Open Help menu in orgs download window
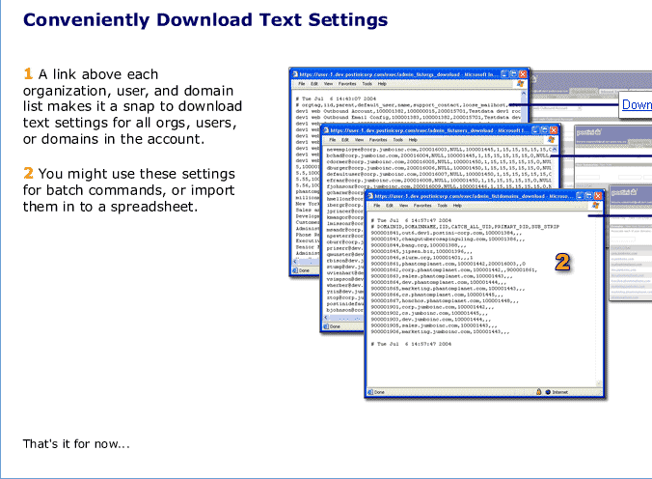Viewport: 652px width, 479px height. tap(382, 84)
